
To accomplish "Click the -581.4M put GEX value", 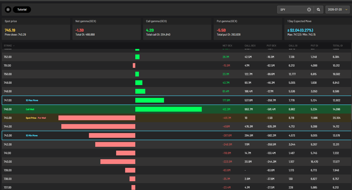I will click(271, 109).
